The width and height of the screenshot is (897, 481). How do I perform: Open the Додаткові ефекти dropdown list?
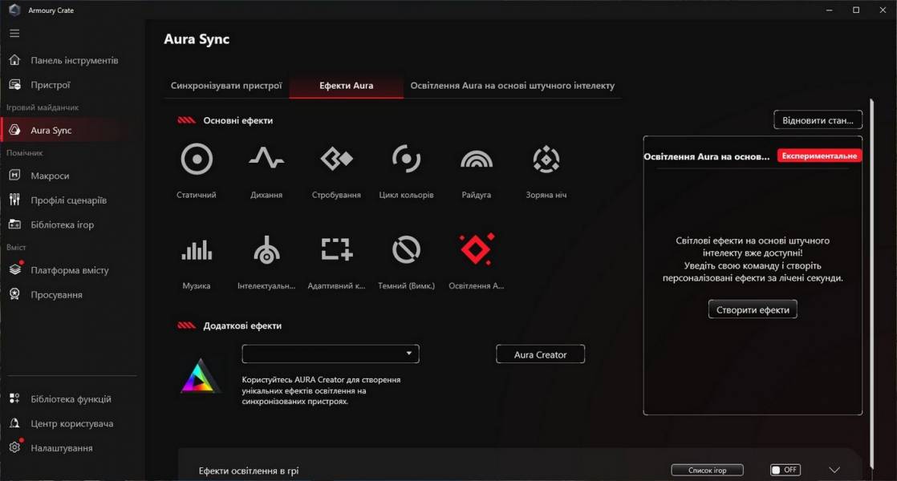point(331,354)
